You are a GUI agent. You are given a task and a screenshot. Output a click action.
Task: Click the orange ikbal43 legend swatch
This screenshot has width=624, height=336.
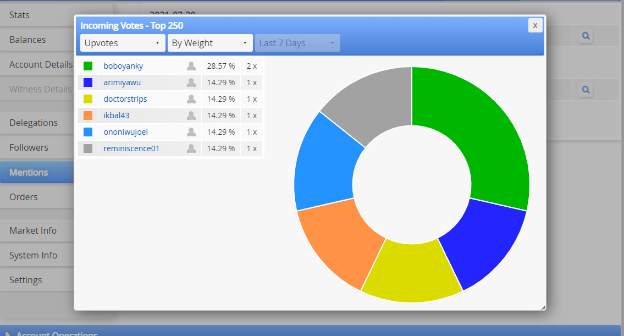pyautogui.click(x=88, y=115)
